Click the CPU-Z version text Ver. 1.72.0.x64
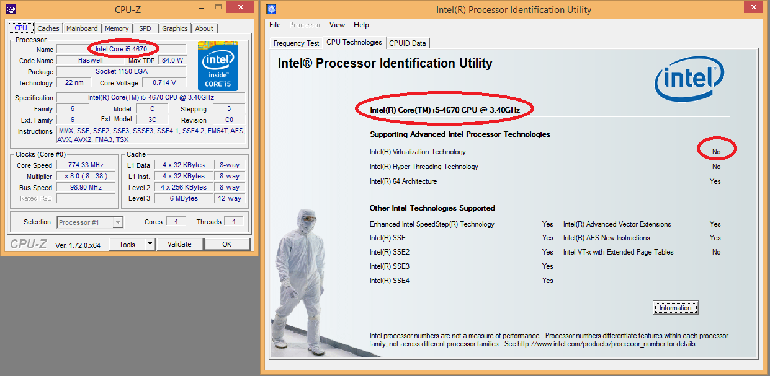770x376 pixels. (x=78, y=245)
